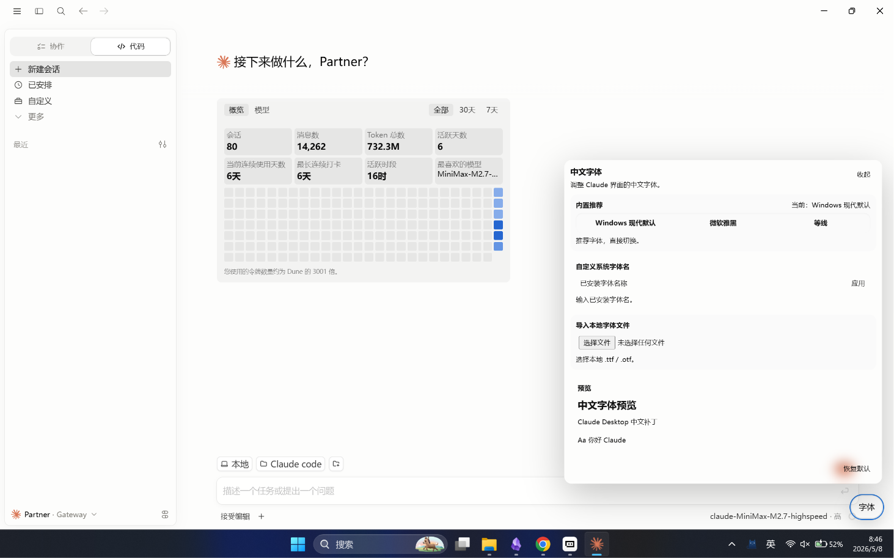Apply the custom font with 应用
The image size is (894, 558).
pyautogui.click(x=858, y=284)
